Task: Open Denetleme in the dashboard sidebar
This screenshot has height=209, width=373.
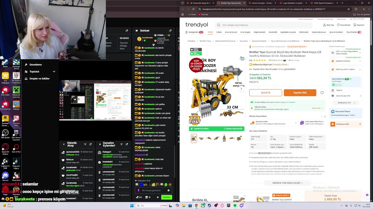Action: pos(36,64)
